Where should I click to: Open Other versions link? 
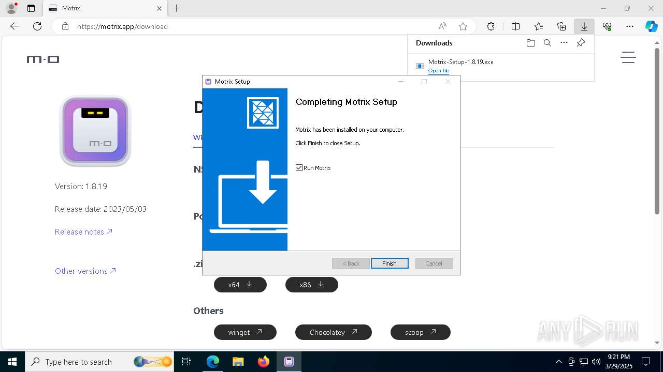pyautogui.click(x=85, y=271)
